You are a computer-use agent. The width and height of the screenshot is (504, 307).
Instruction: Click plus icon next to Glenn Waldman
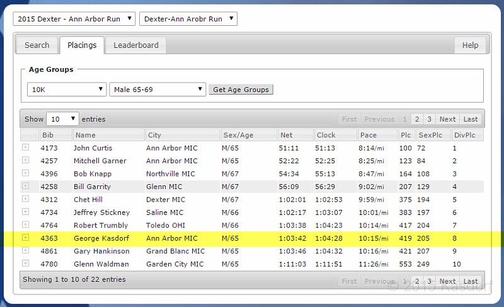coord(25,264)
